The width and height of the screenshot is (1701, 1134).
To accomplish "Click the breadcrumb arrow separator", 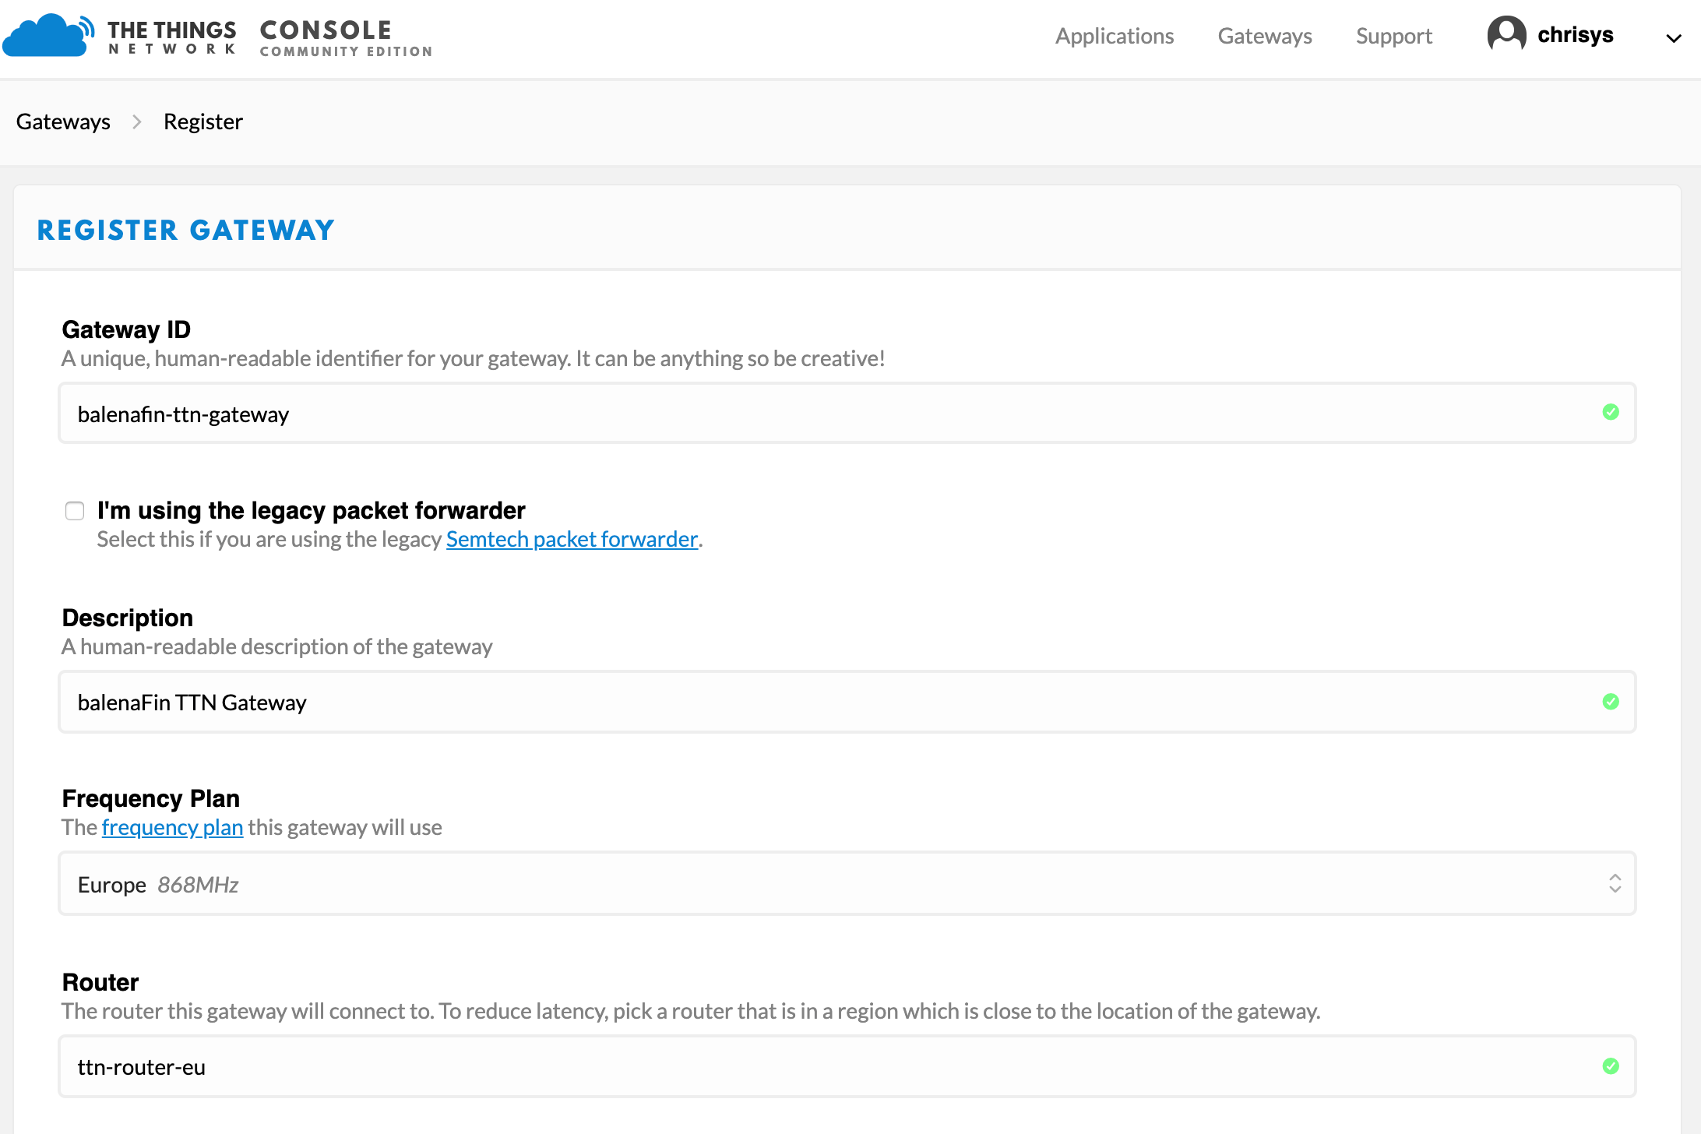I will click(x=137, y=122).
